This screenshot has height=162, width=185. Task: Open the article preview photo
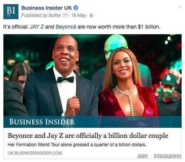[92, 75]
